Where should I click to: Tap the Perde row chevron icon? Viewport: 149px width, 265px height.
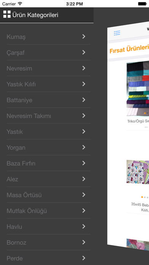click(84, 258)
